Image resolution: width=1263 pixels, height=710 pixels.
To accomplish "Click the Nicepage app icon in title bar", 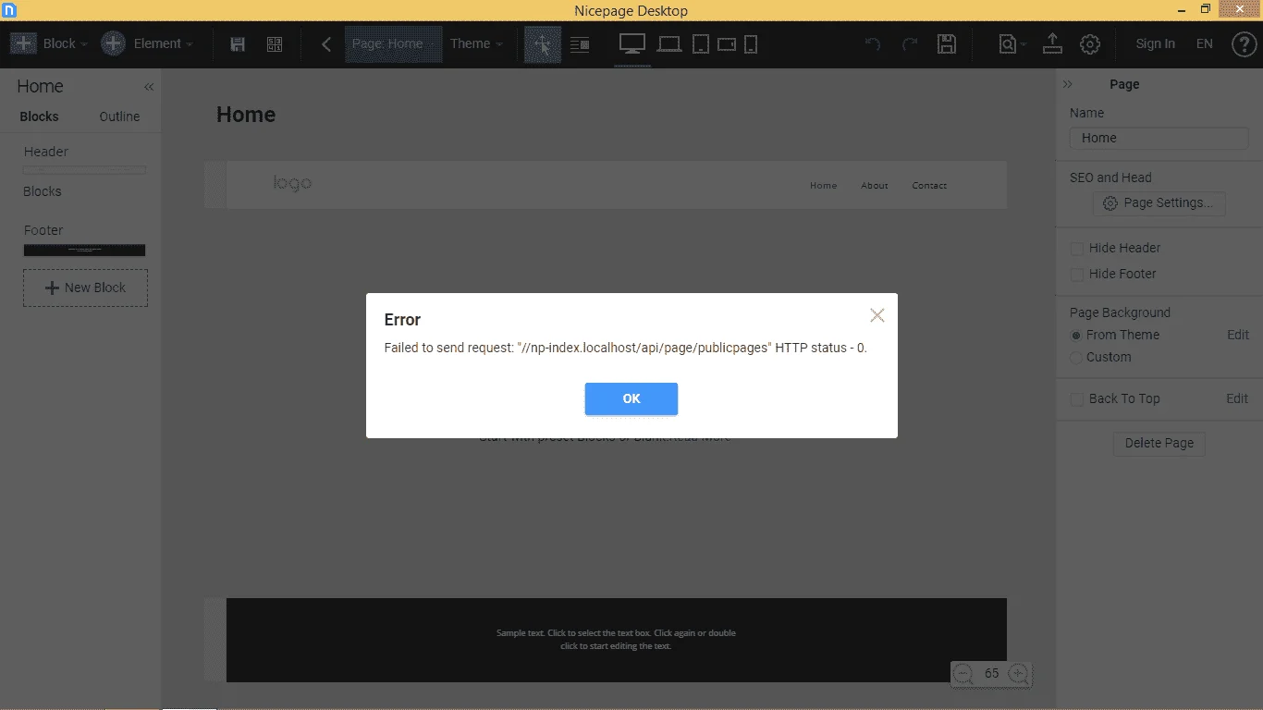I will pos(8,10).
